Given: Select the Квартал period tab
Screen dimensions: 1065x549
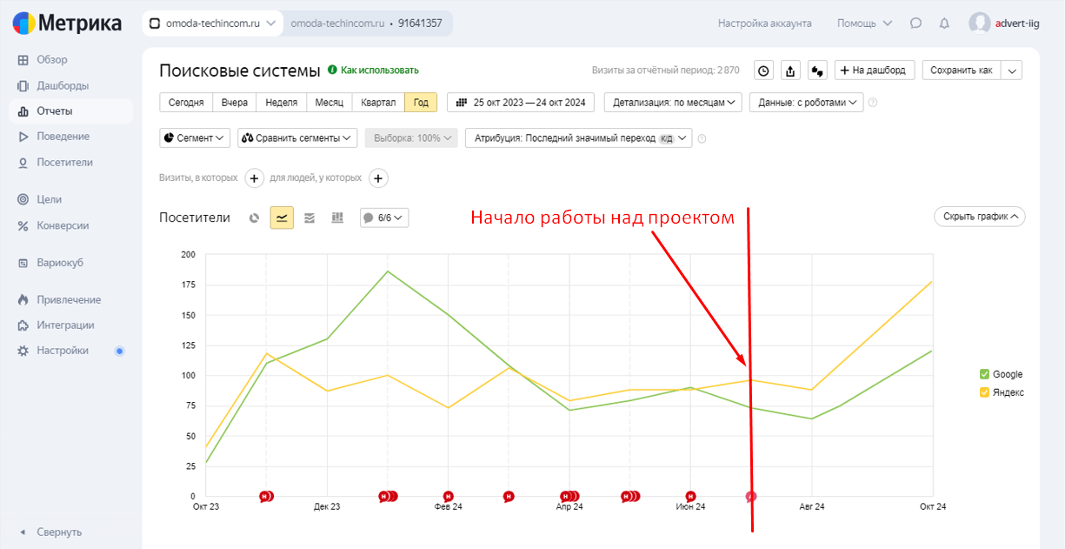Looking at the screenshot, I should [378, 103].
